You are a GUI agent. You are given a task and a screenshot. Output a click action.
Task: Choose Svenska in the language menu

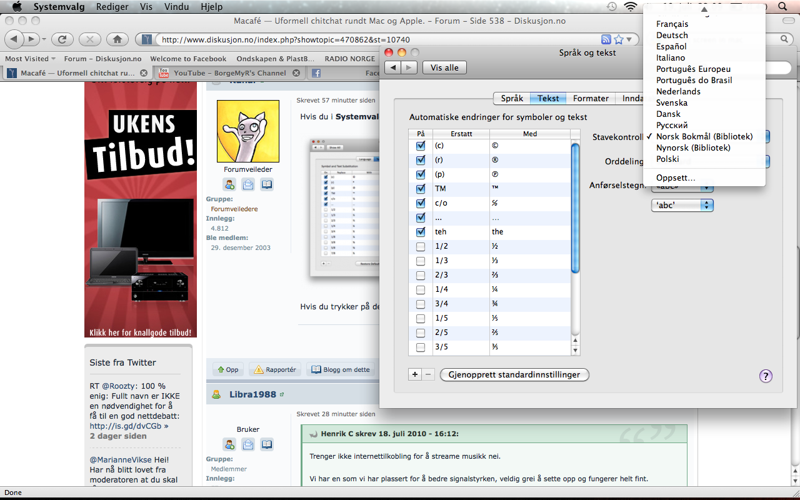point(704,102)
